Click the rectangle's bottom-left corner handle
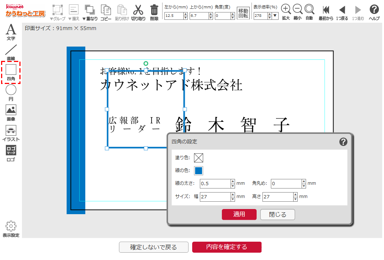The height and width of the screenshot is (260, 384). (x=107, y=148)
